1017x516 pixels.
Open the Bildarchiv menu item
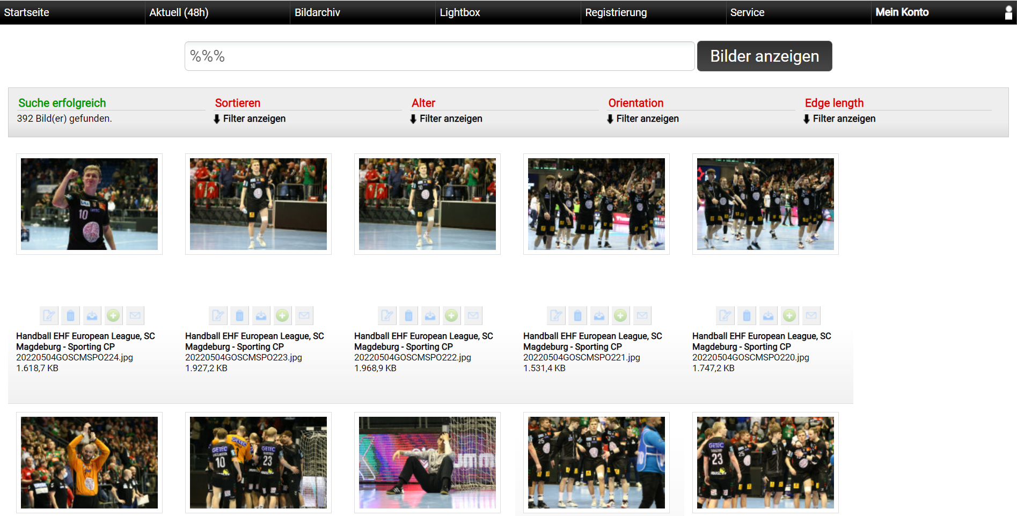coord(317,12)
